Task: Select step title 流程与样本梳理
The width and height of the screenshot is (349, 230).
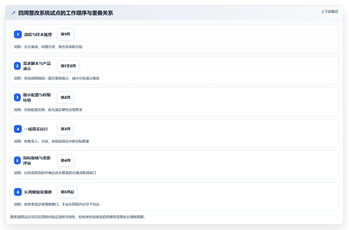Action: [38, 35]
